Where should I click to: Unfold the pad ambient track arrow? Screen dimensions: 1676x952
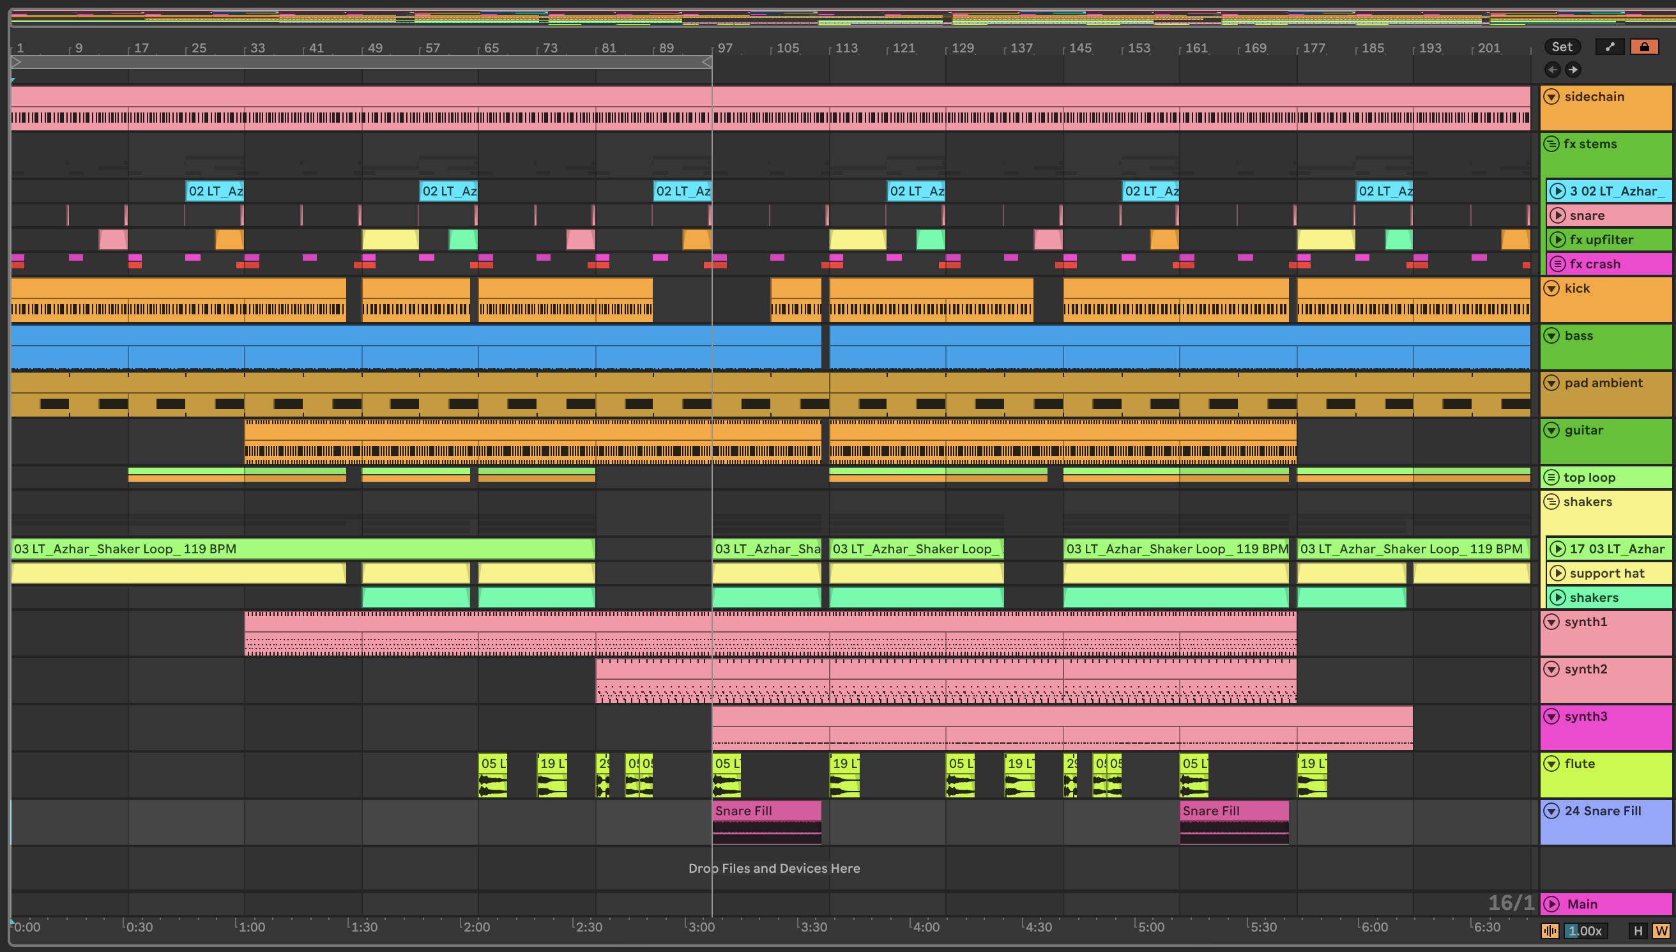click(1551, 383)
